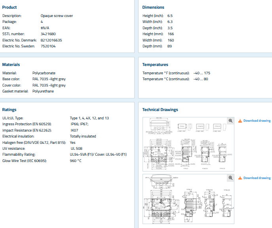Screen dimensions: 272x228
Task: Click the Temperatures section heading
Action: coord(155,64)
